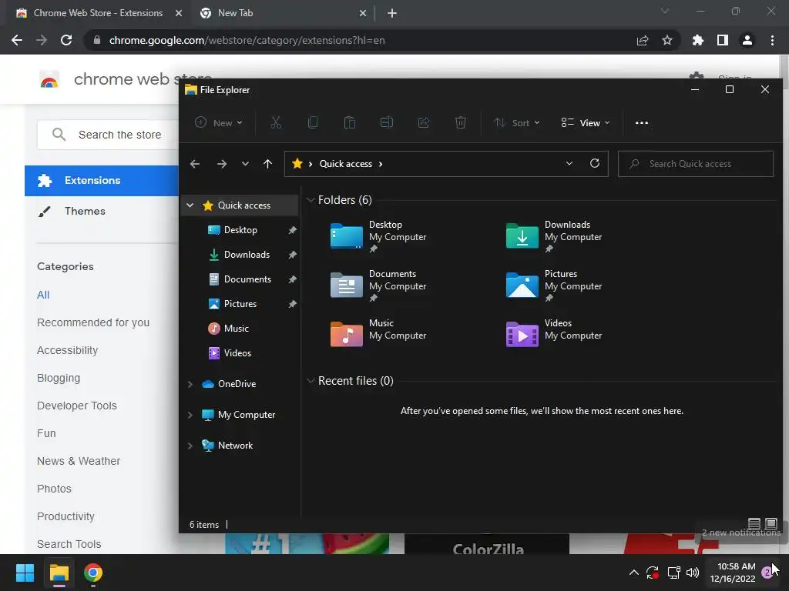
Task: Collapse the Folders (6) group
Action: pyautogui.click(x=311, y=200)
